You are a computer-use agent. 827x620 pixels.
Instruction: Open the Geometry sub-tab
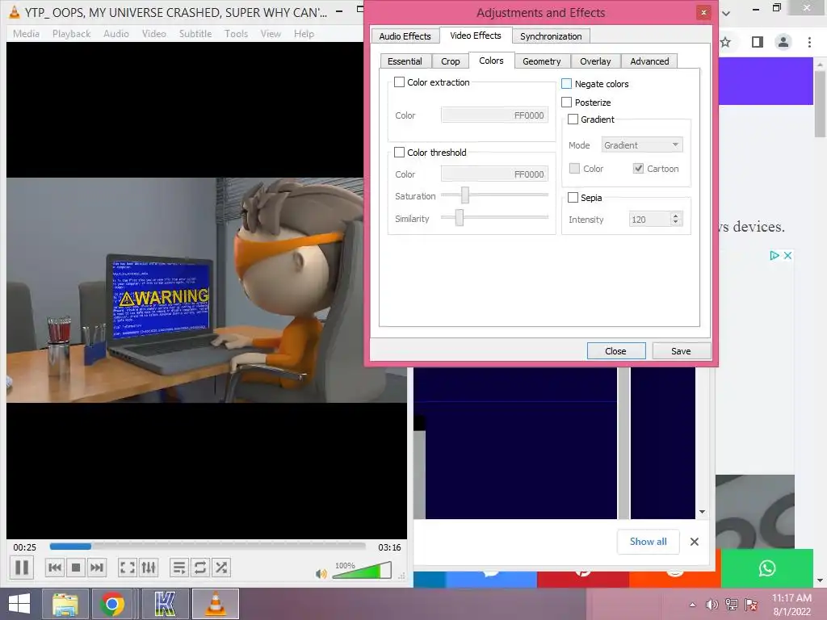click(x=542, y=61)
